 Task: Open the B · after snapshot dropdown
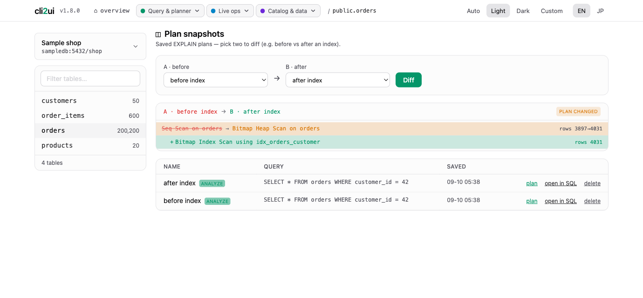click(338, 80)
